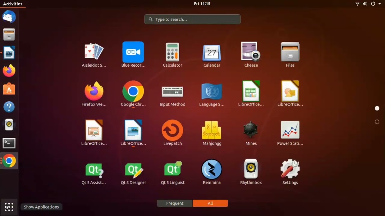Click the Activities button
Viewport: 385px width, 216px height.
tap(13, 4)
